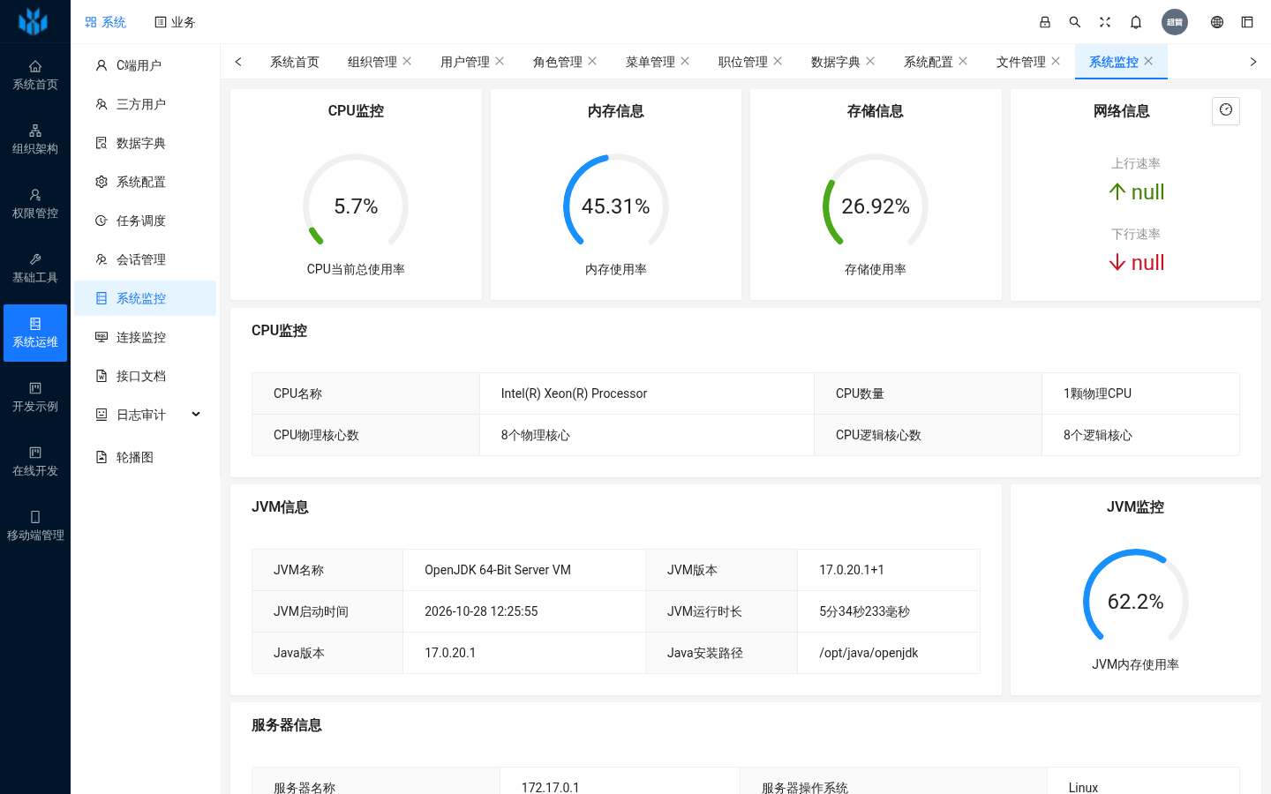This screenshot has height=794, width=1271.
Task: Open the notifications bell
Action: (1136, 22)
